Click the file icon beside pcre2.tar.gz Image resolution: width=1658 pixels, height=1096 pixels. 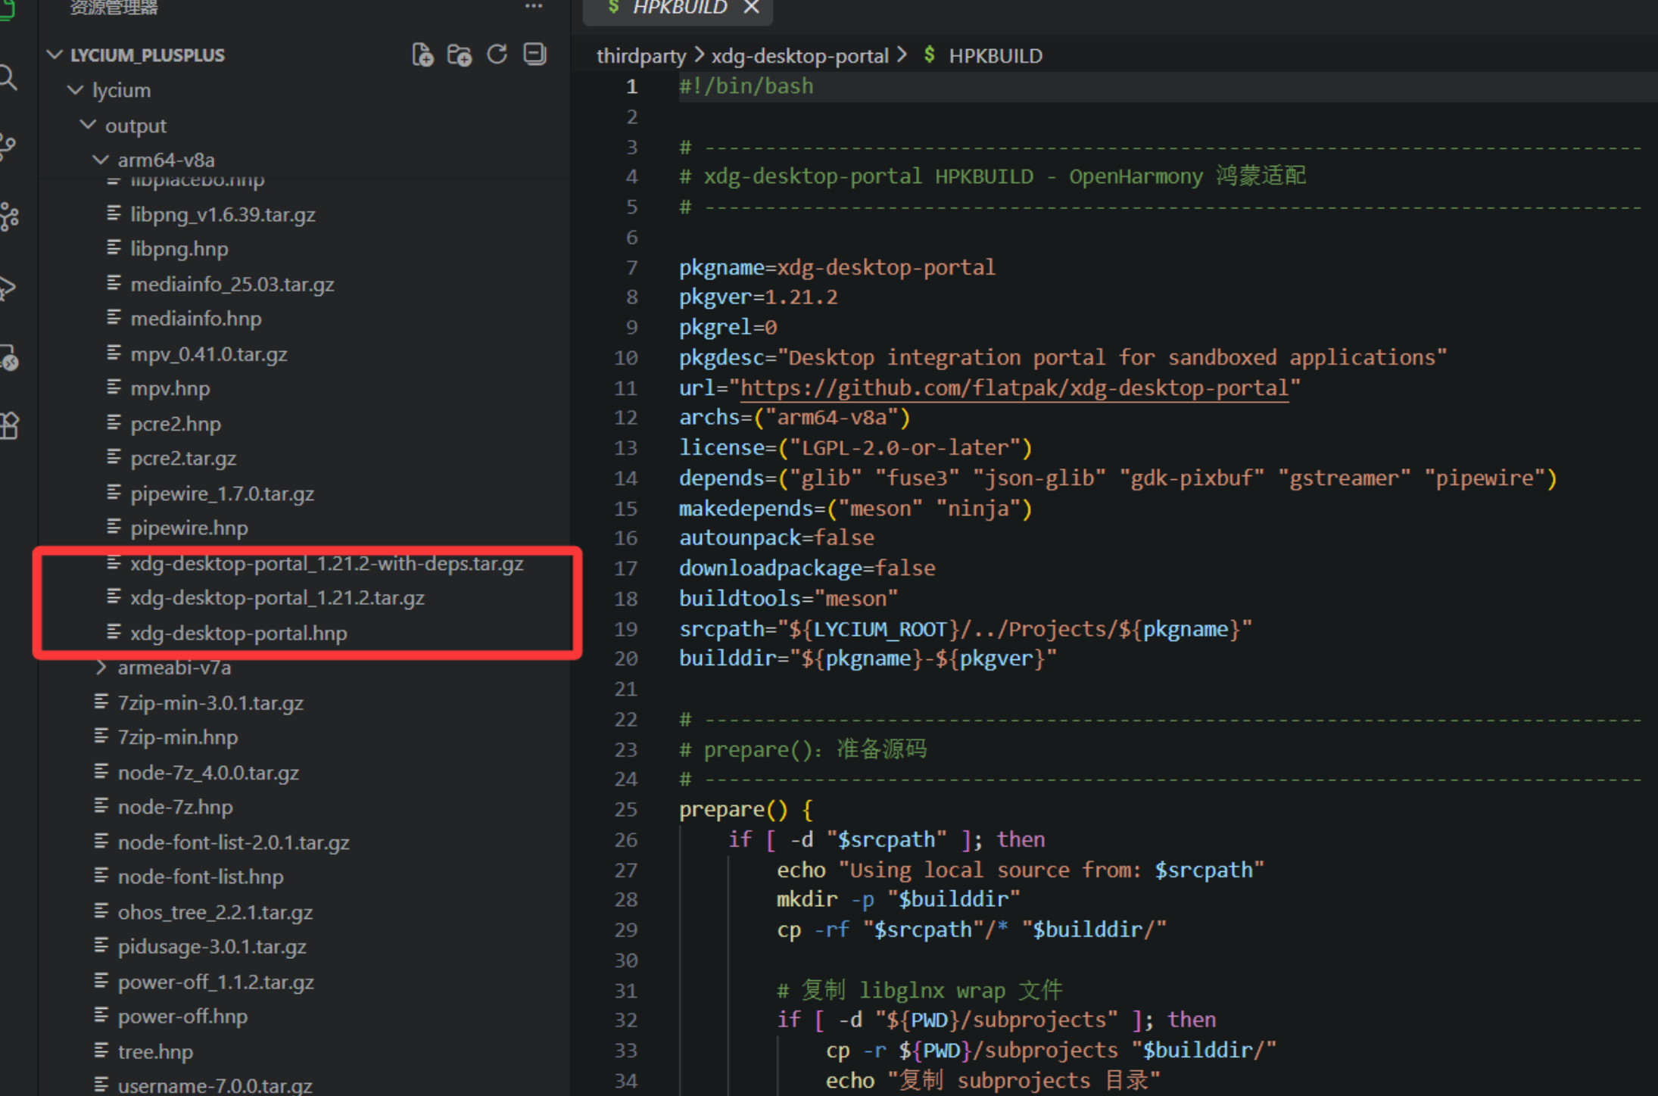(114, 458)
